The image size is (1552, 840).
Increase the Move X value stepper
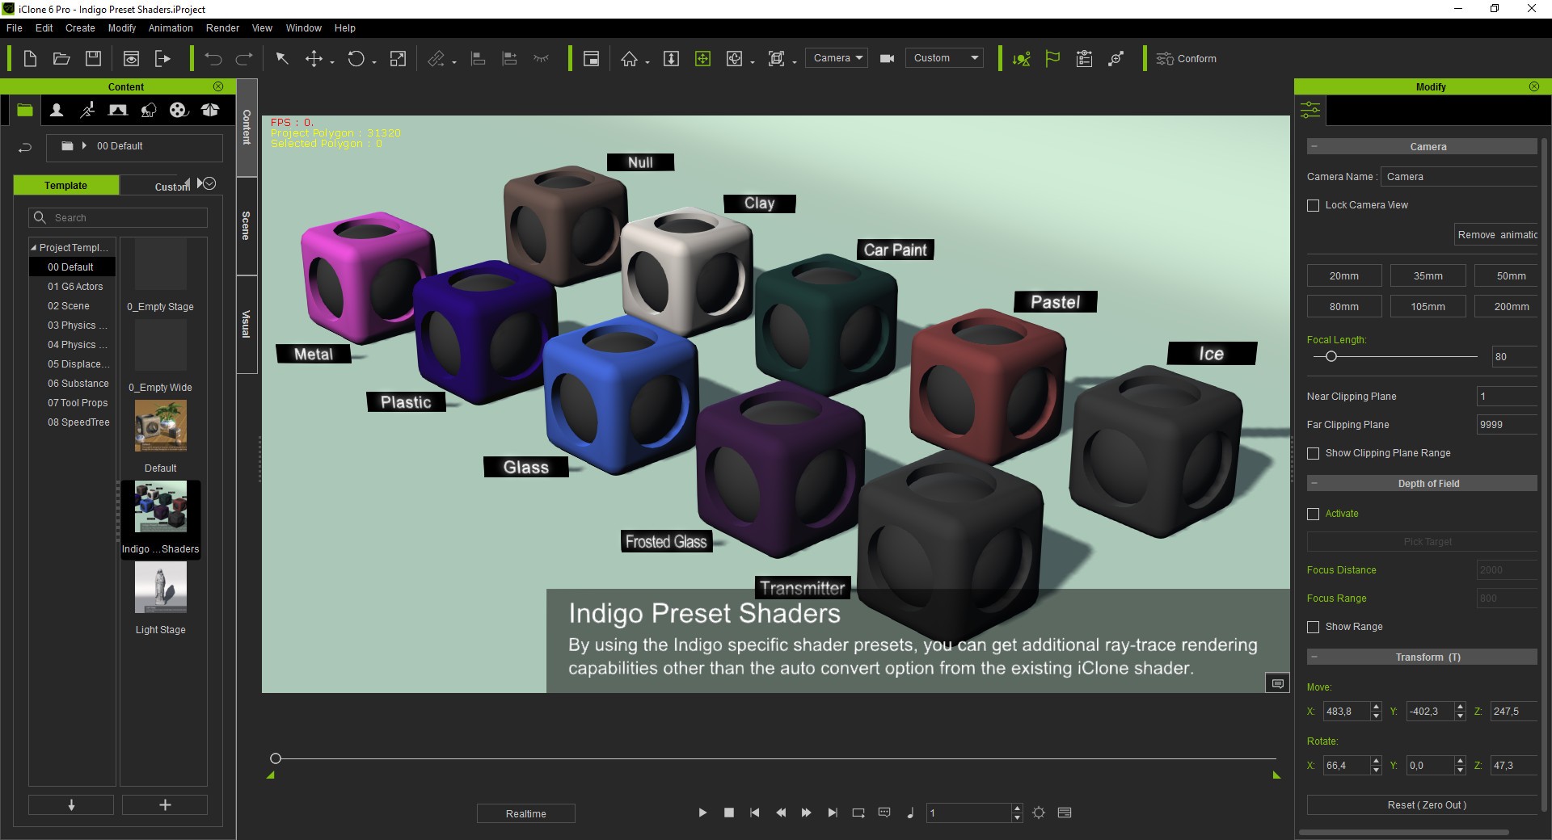1376,707
